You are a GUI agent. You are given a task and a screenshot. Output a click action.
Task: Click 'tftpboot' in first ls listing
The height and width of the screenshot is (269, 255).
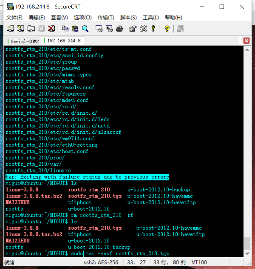click(80, 202)
